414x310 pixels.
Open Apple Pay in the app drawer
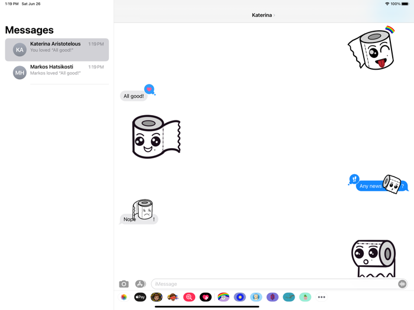(140, 298)
